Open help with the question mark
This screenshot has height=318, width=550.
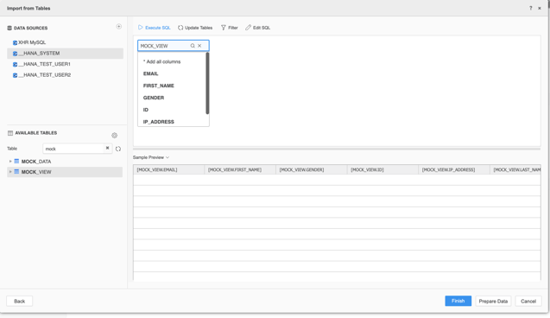[x=530, y=9]
